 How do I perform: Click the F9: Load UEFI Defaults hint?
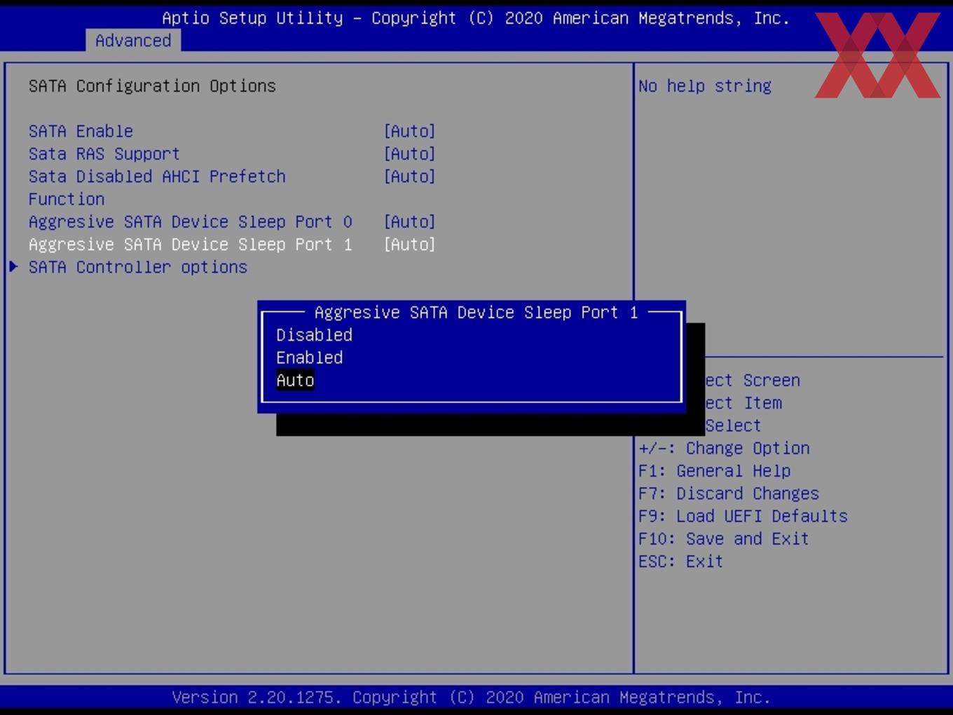743,516
